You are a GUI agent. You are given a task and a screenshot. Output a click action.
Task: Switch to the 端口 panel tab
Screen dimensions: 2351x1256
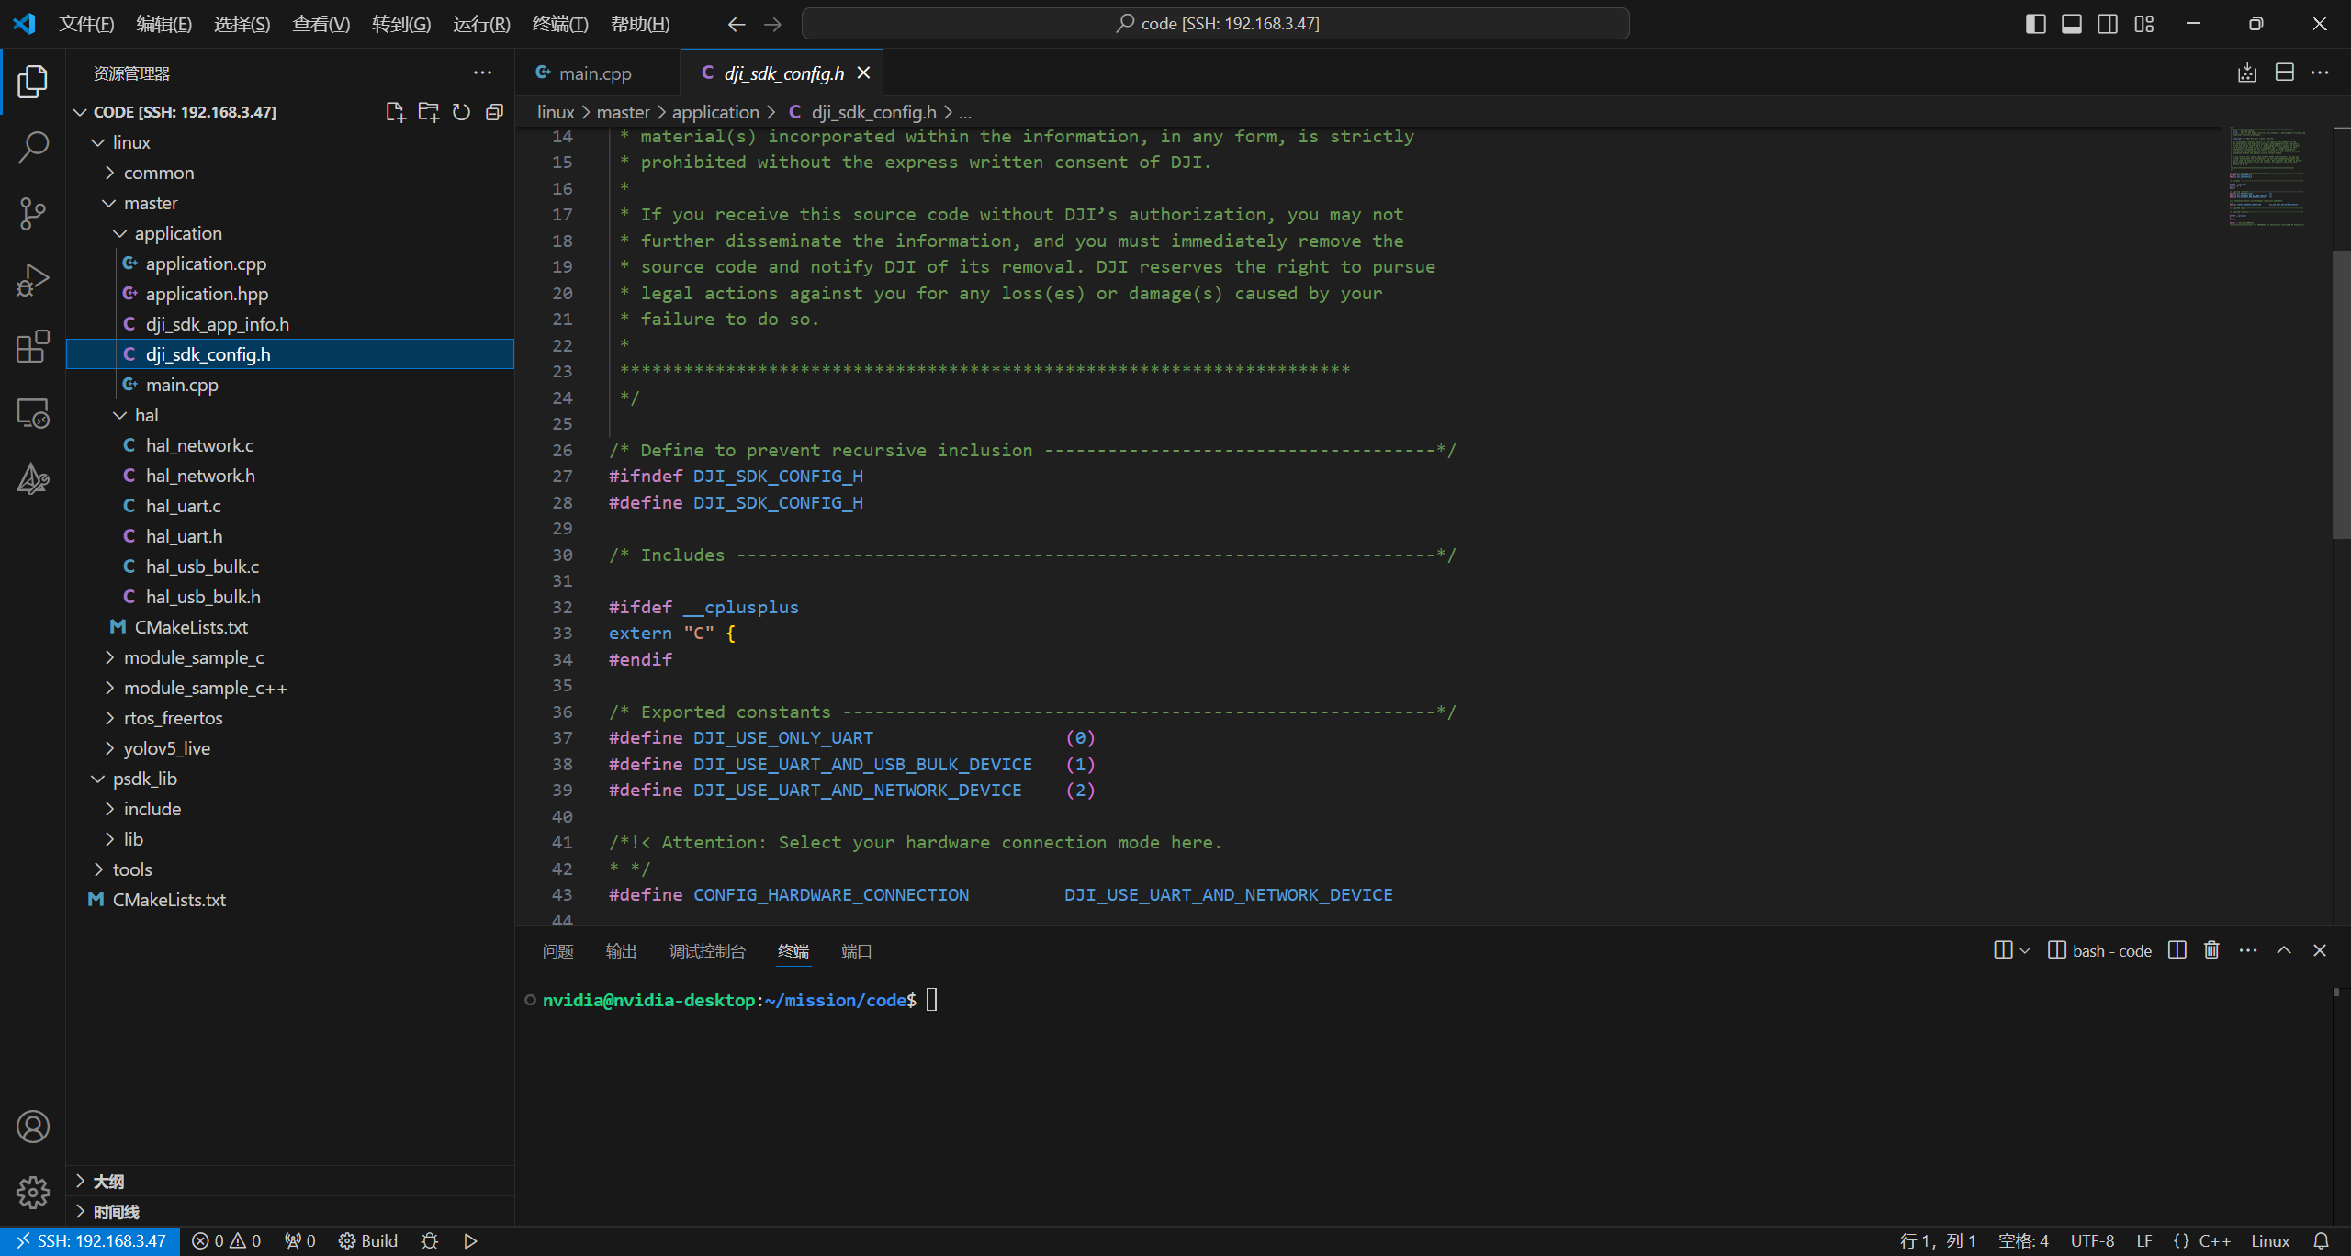856,951
